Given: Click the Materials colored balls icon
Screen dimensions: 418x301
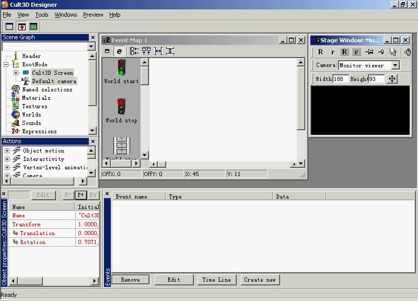Looking at the screenshot, I should pyautogui.click(x=16, y=98).
